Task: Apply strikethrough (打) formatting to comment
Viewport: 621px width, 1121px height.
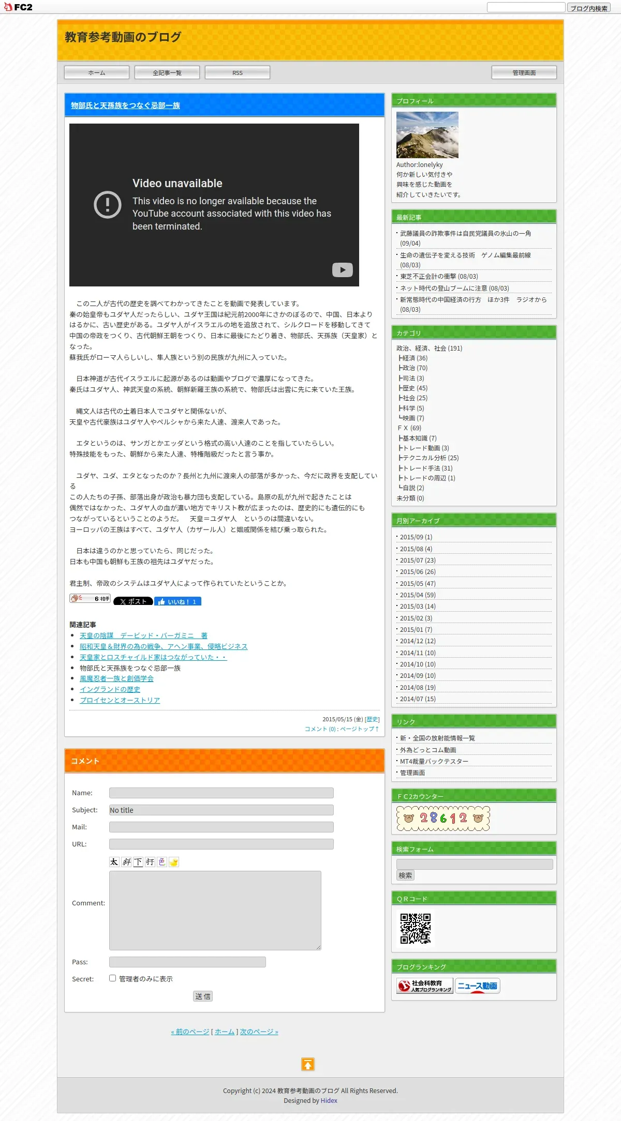Action: coord(150,861)
